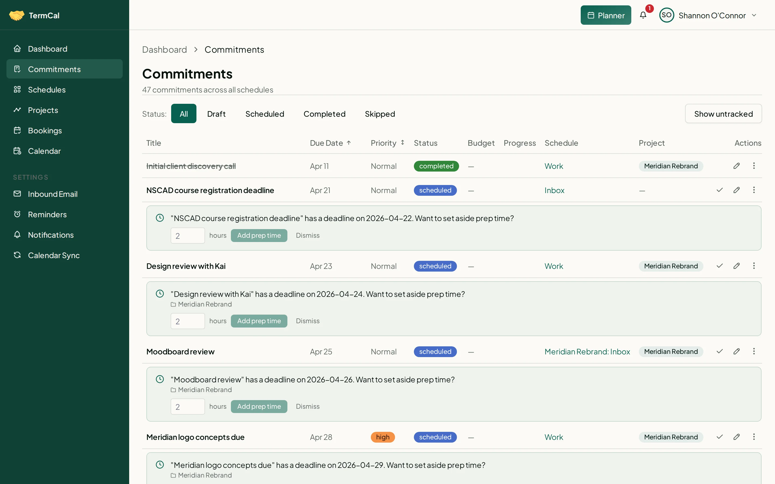This screenshot has height=484, width=775.
Task: Switch to the Draft filter tab
Action: pos(216,114)
